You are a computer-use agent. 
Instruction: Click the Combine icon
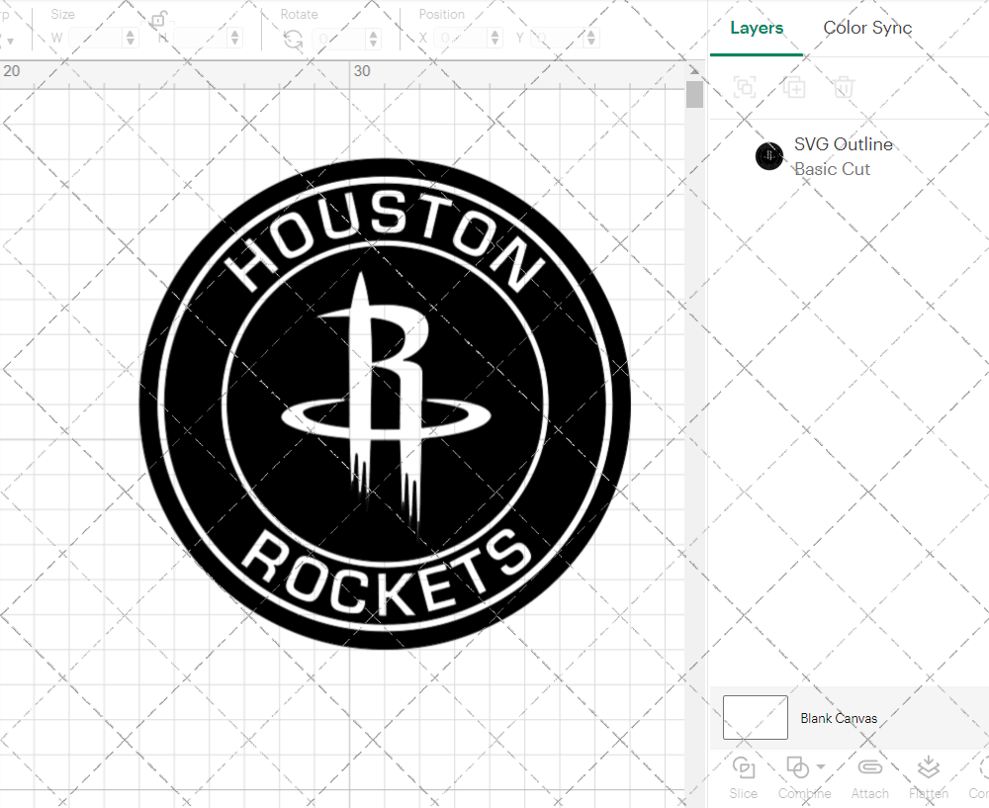797,767
